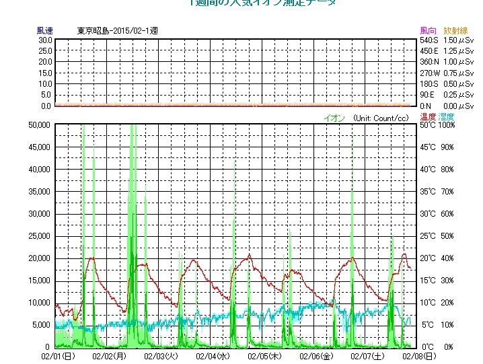This screenshot has height=364, width=483.
Task: Click the 30℃ temperature axis value
Action: coord(428,214)
